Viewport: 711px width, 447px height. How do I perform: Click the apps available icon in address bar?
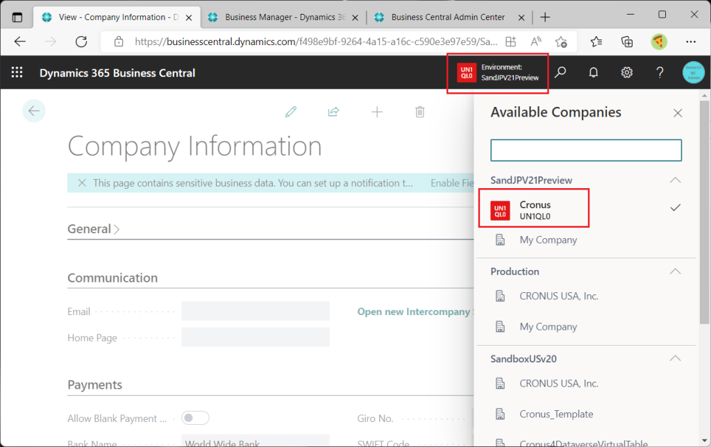click(x=510, y=42)
